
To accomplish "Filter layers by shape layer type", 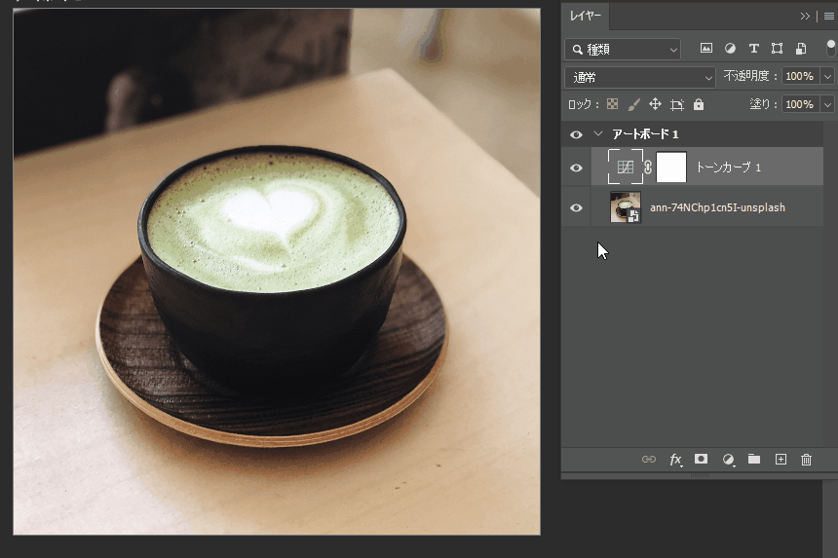I will click(777, 49).
